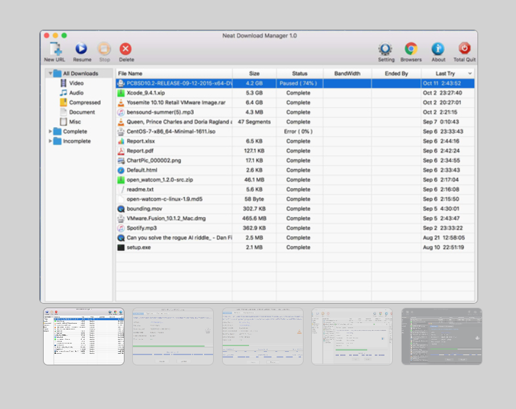Click the Spotify.mp3 music icon
The width and height of the screenshot is (516, 409).
coord(121,228)
